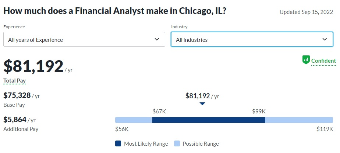Click the $75,328 Base Pay amount

click(17, 95)
